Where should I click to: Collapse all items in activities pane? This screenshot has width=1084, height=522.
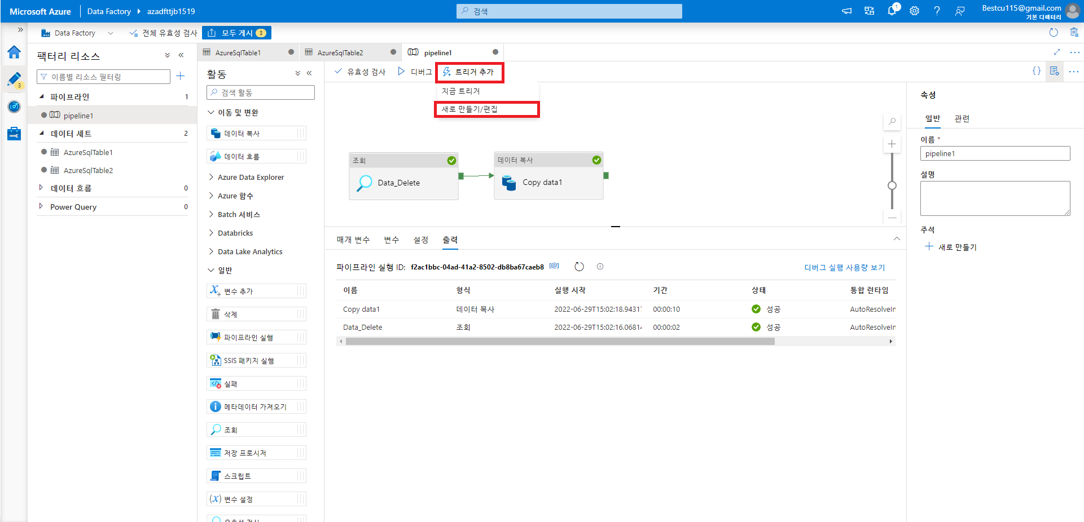point(297,73)
